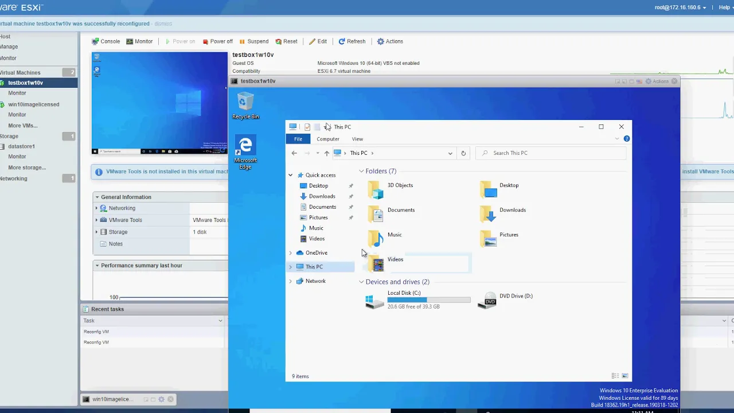Collapse the Quick access tree node
734x413 pixels.
click(x=291, y=175)
